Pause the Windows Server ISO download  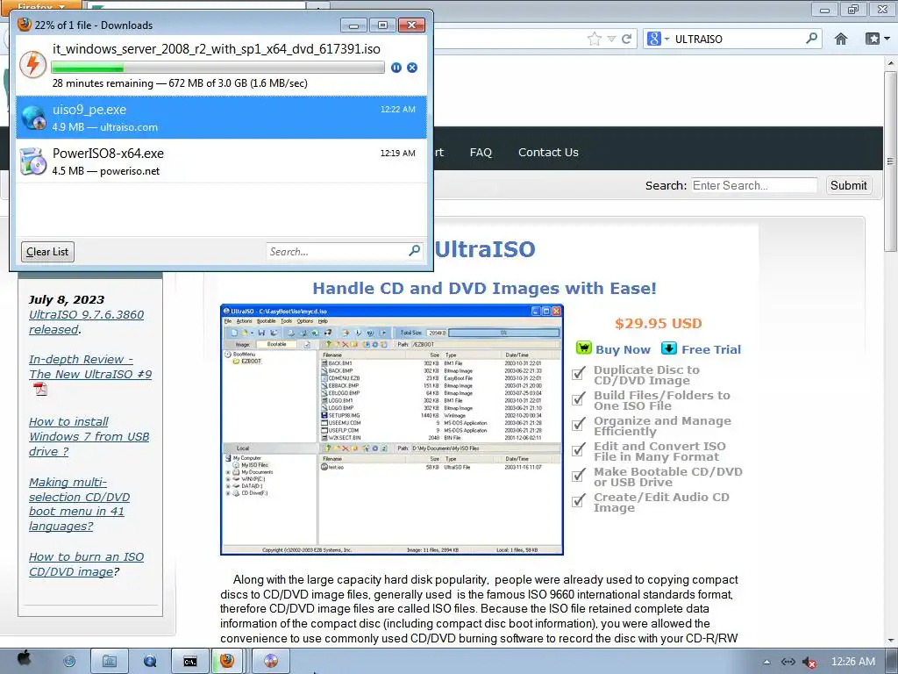396,68
